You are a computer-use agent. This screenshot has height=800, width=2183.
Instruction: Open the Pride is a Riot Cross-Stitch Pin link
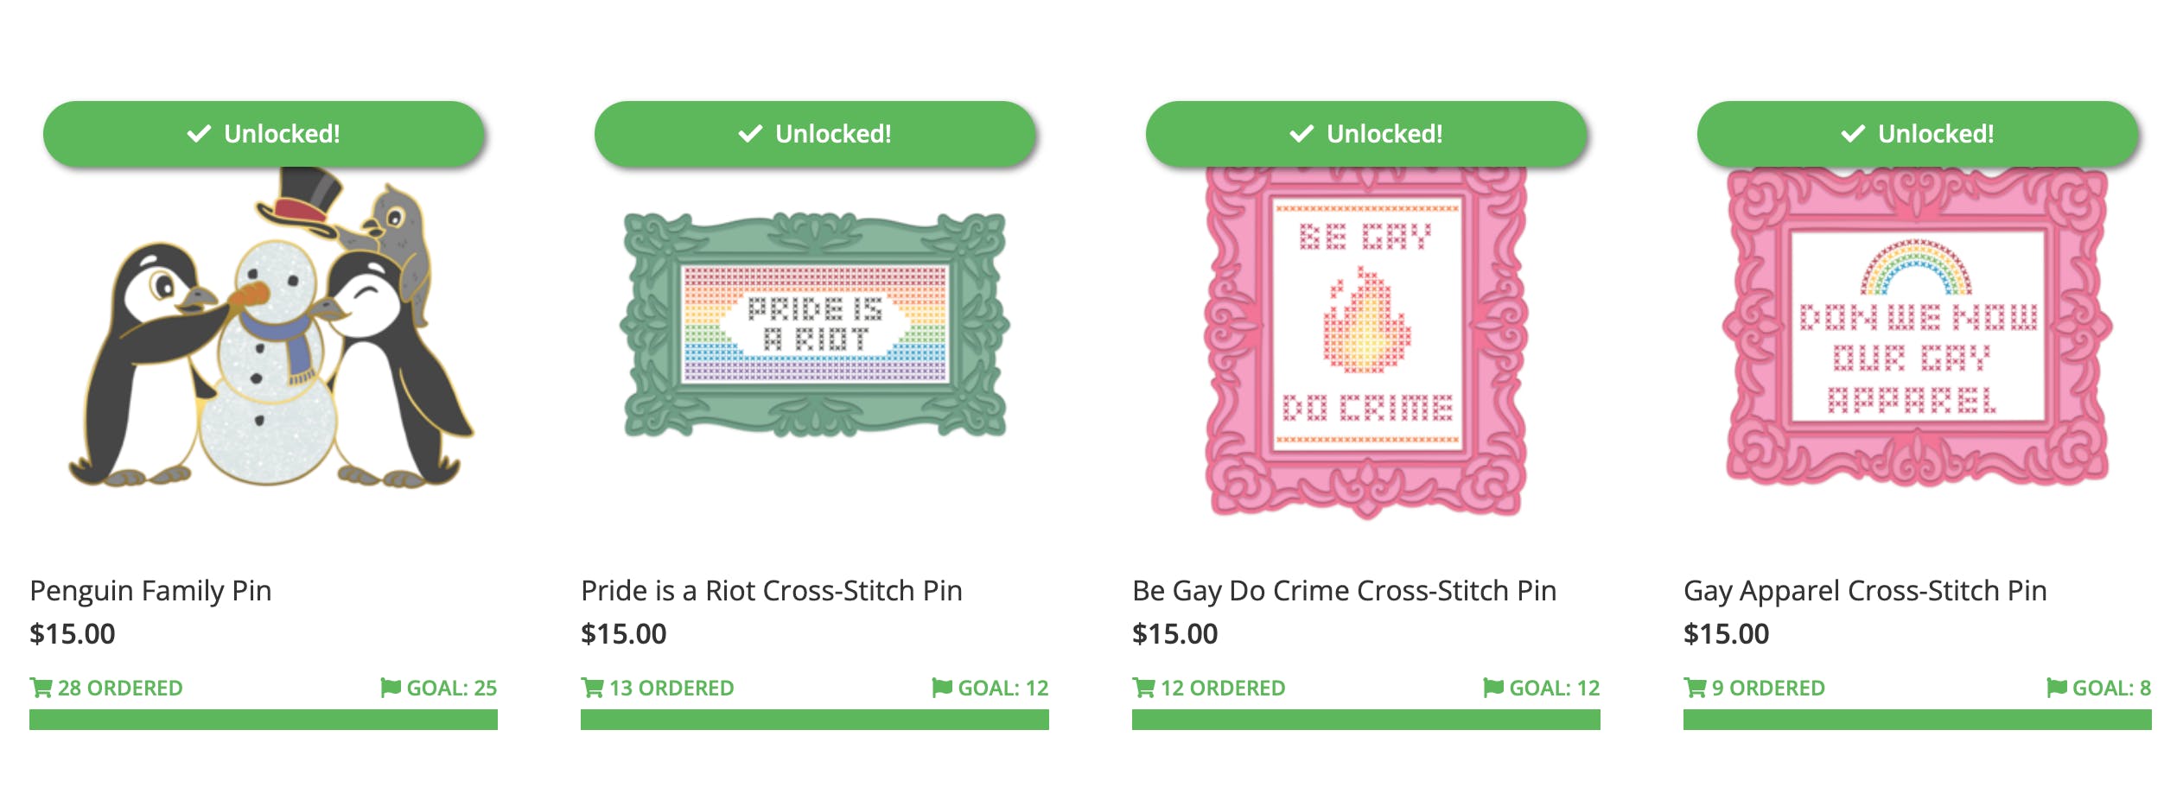(771, 591)
